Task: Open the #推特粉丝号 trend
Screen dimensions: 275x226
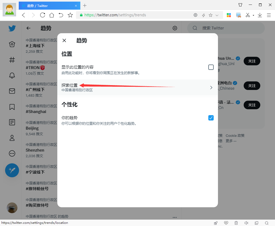Action: tap(37, 189)
